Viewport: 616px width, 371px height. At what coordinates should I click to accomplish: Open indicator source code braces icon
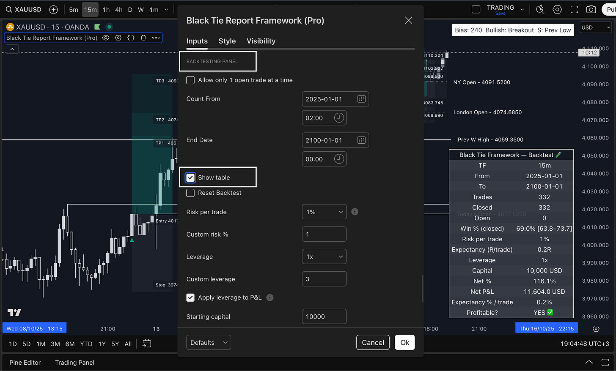tap(131, 38)
